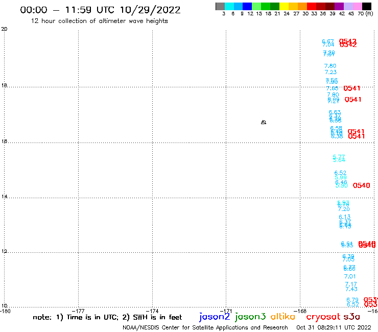Click the wave height value 5.99
This screenshot has width=378, height=332.
341,178
